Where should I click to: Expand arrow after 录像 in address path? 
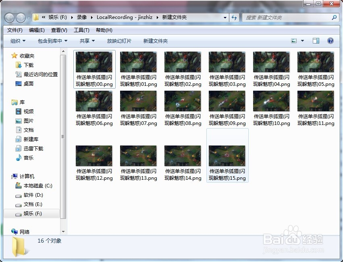91,17
